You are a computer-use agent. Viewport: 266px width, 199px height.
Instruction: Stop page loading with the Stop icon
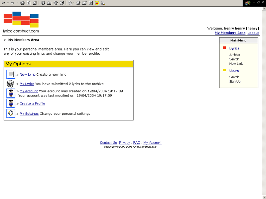22,3
